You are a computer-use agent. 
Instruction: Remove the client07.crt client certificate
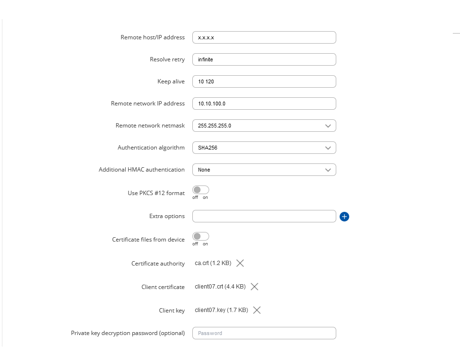click(254, 287)
